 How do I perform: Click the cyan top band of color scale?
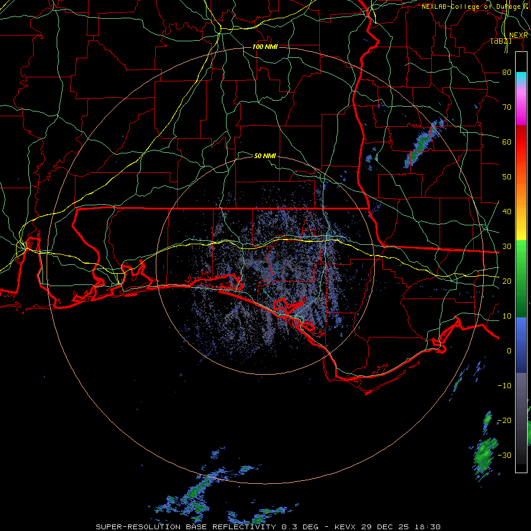click(521, 77)
